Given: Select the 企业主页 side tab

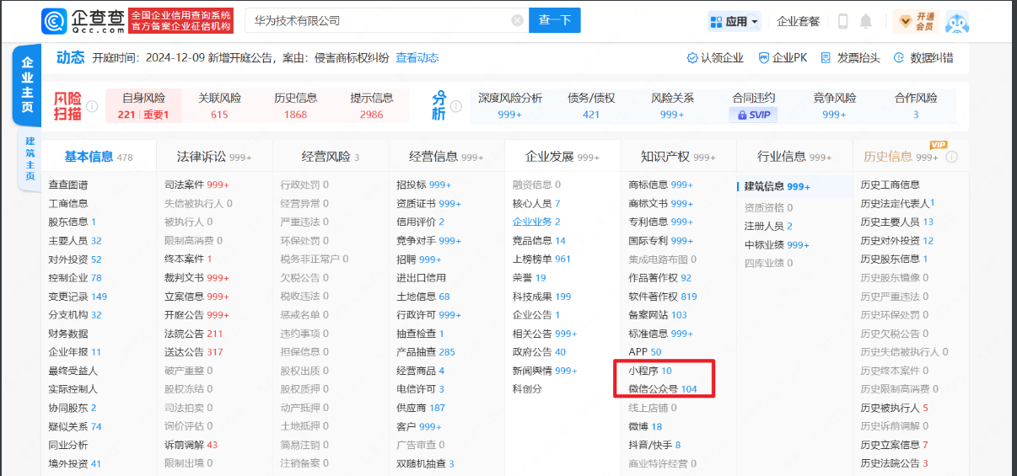Looking at the screenshot, I should pyautogui.click(x=28, y=85).
